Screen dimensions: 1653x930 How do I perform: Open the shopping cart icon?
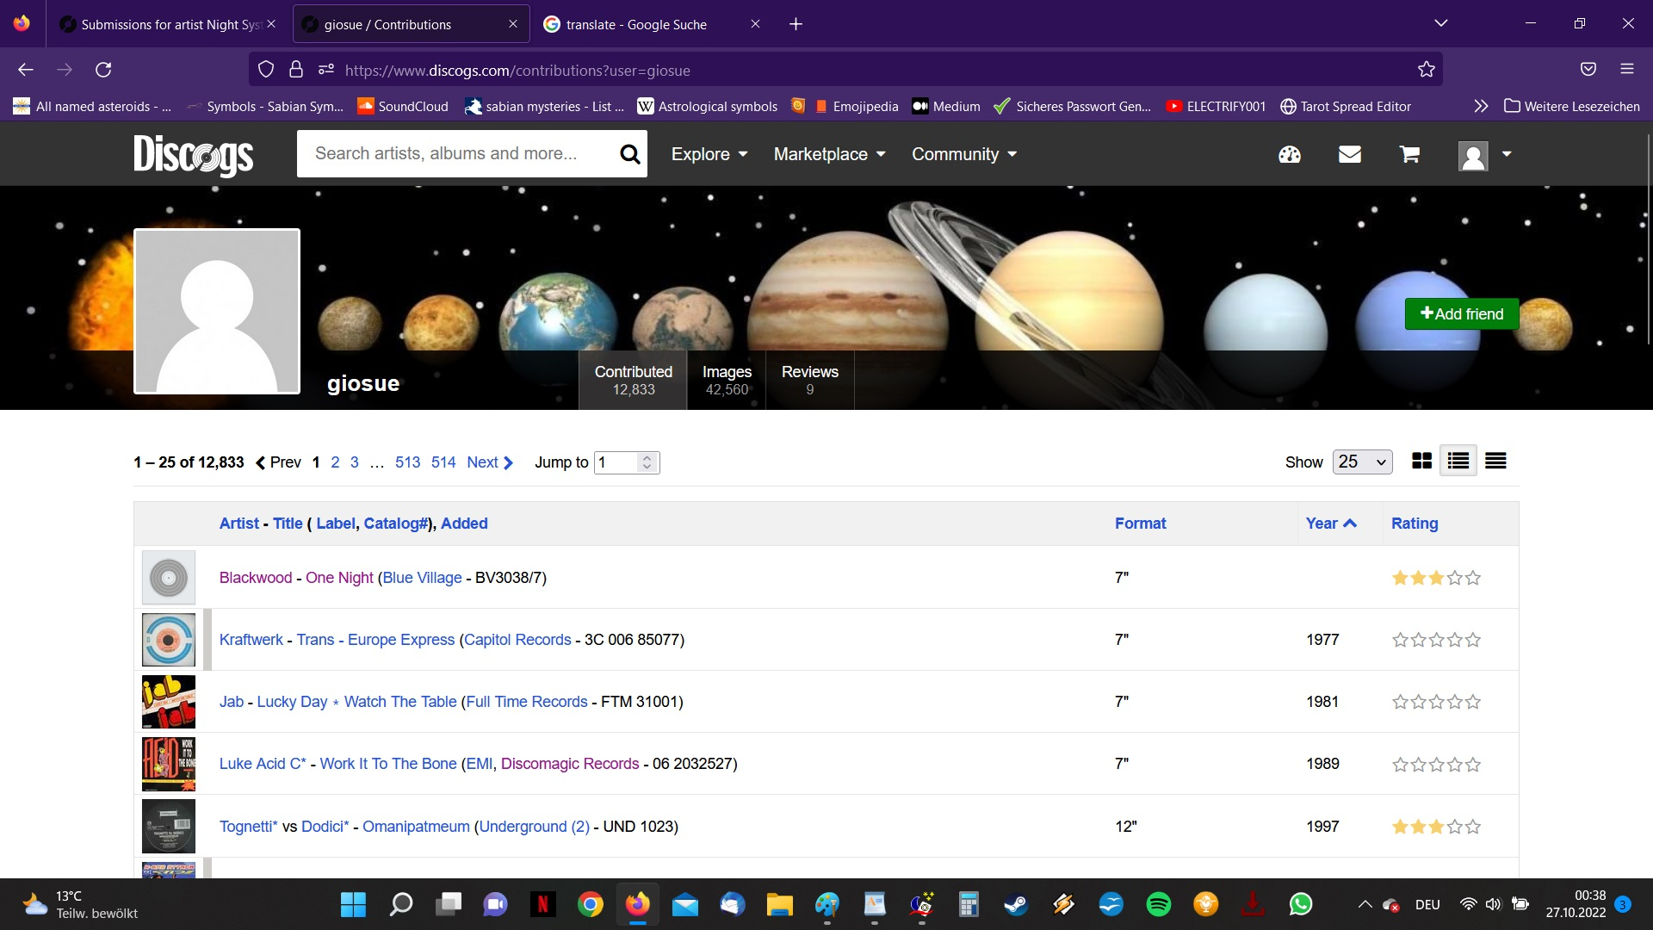(x=1409, y=154)
